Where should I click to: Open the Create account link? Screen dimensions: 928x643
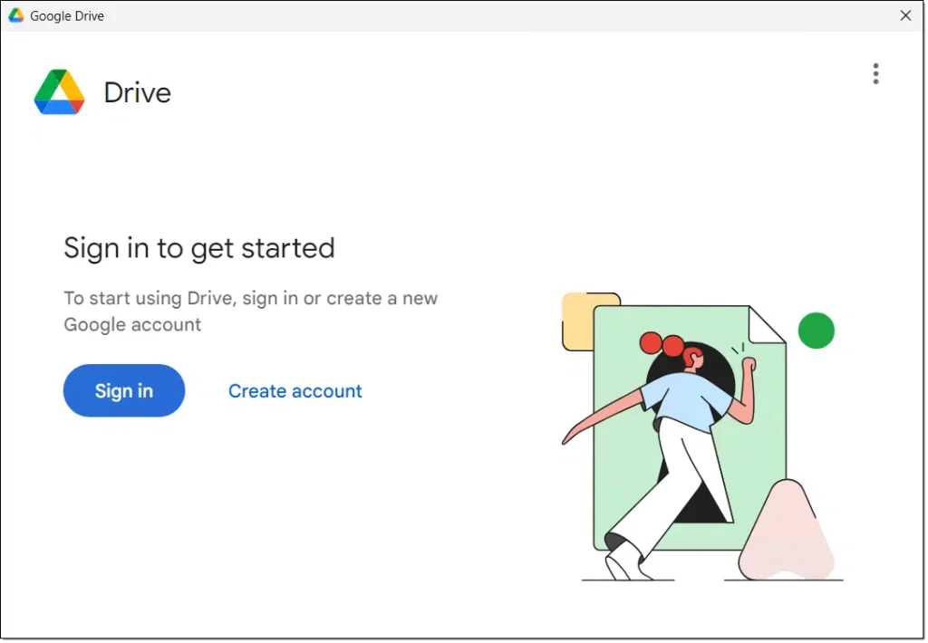295,391
